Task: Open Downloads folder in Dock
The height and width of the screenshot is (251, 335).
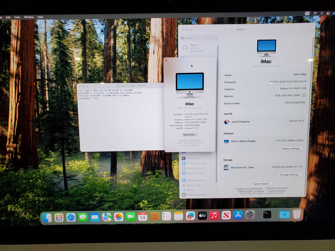Action: click(285, 214)
